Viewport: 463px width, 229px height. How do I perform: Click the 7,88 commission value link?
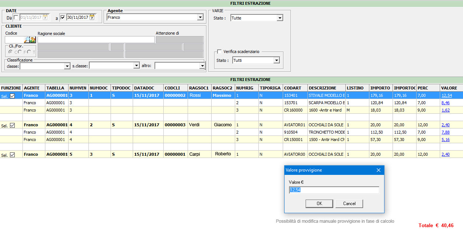pos(445,133)
